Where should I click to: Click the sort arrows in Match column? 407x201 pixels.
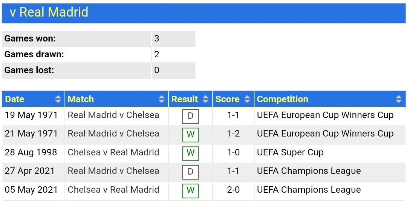tap(162, 99)
